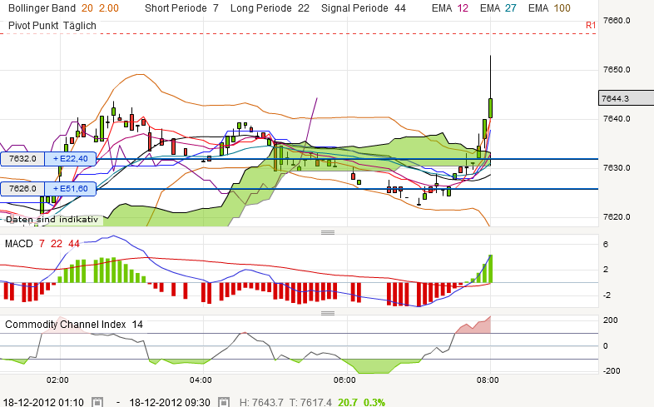
Task: Click the red R1 pivot label
Action: click(591, 26)
